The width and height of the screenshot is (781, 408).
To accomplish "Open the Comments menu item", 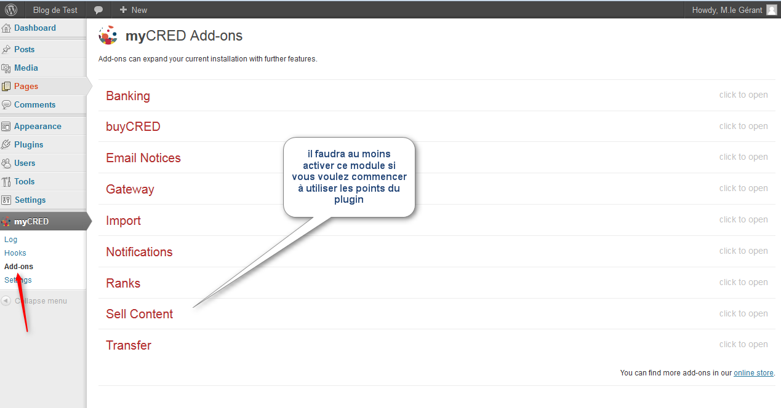I will 34,104.
